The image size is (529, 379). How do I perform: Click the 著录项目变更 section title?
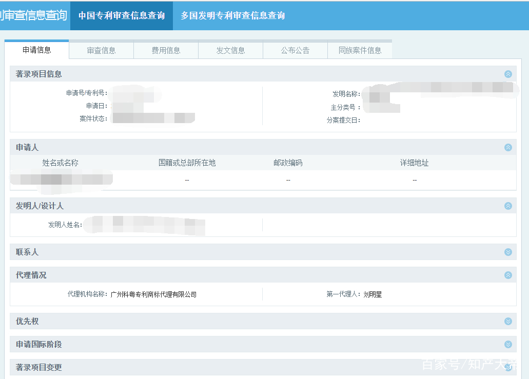coord(39,368)
